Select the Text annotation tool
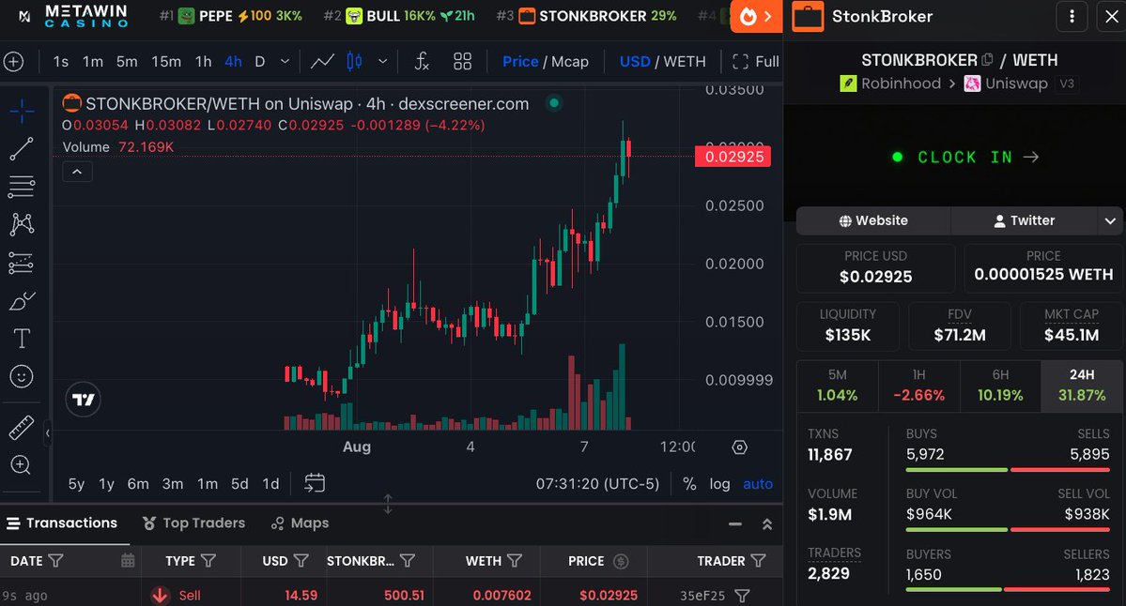The image size is (1126, 606). pyautogui.click(x=22, y=339)
